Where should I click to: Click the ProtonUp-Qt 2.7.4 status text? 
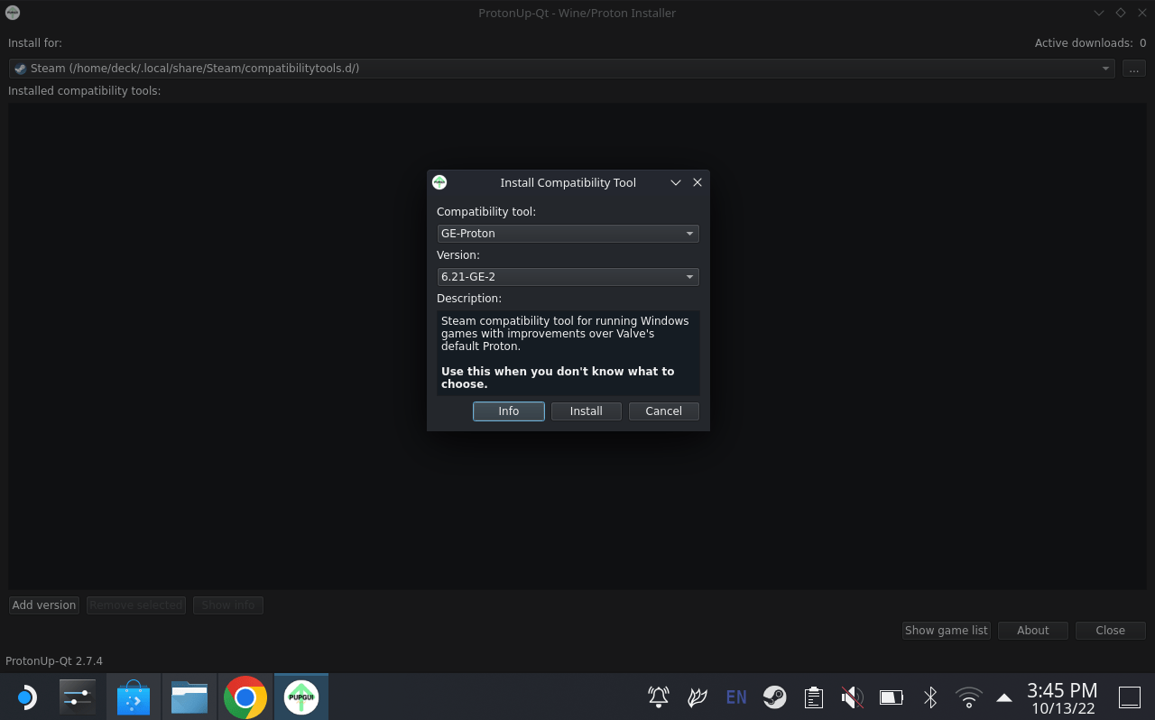pyautogui.click(x=54, y=661)
